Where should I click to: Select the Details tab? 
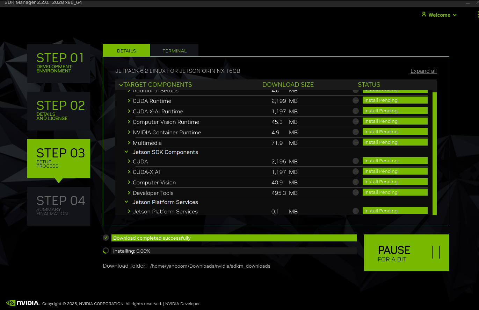click(126, 51)
